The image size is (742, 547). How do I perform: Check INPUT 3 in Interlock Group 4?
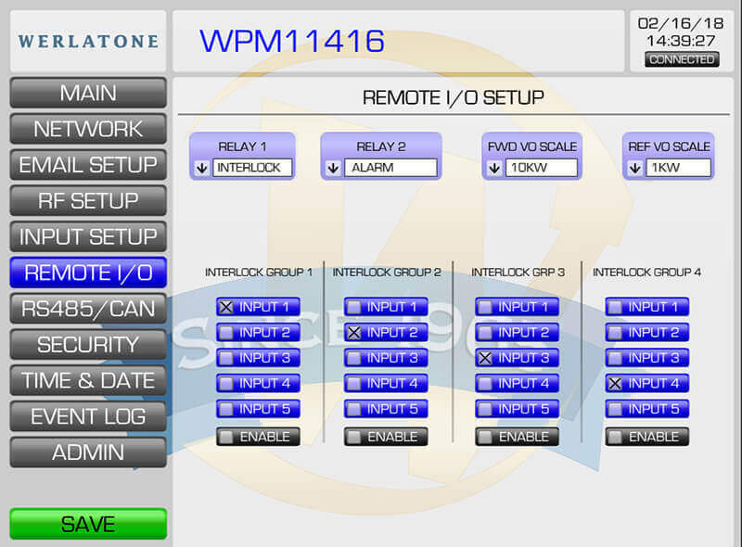(x=615, y=358)
